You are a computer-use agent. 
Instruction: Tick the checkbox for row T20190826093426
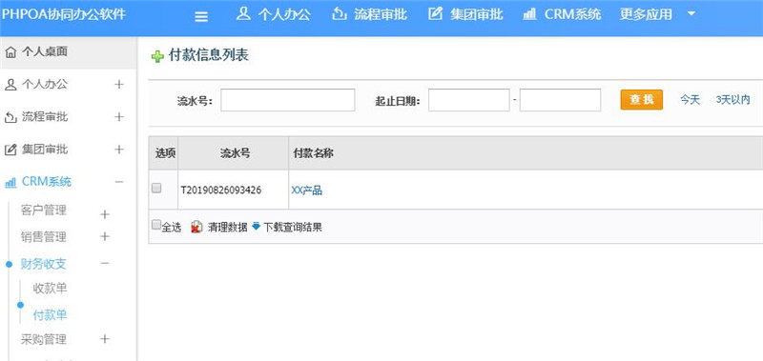[156, 188]
